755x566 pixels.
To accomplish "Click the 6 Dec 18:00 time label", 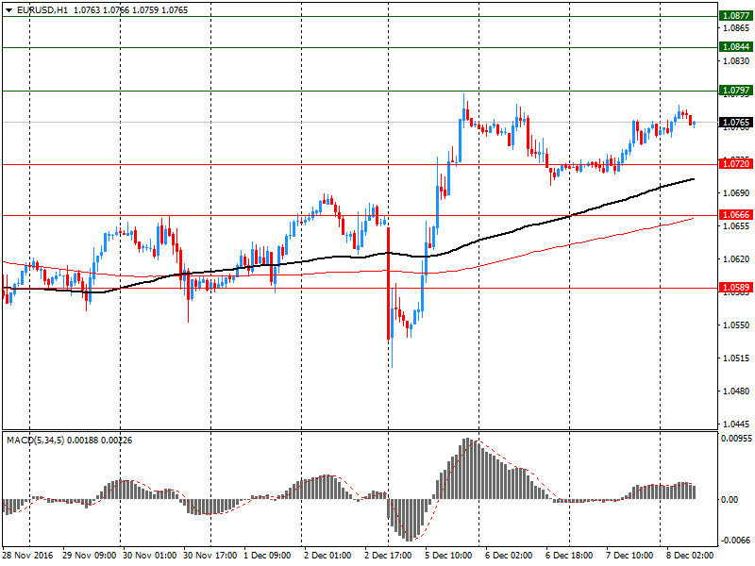I will (569, 555).
